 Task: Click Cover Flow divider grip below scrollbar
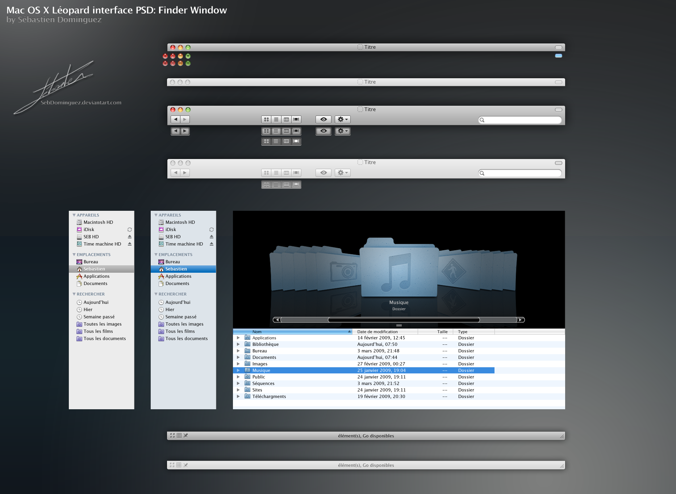399,326
